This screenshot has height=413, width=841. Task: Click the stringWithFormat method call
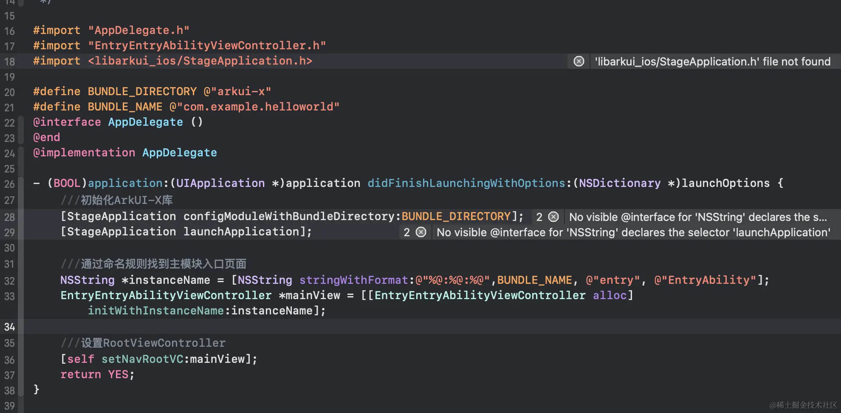point(353,280)
